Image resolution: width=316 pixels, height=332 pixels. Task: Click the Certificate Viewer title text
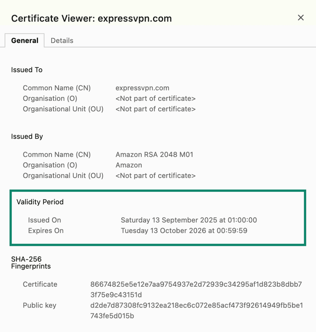point(91,18)
